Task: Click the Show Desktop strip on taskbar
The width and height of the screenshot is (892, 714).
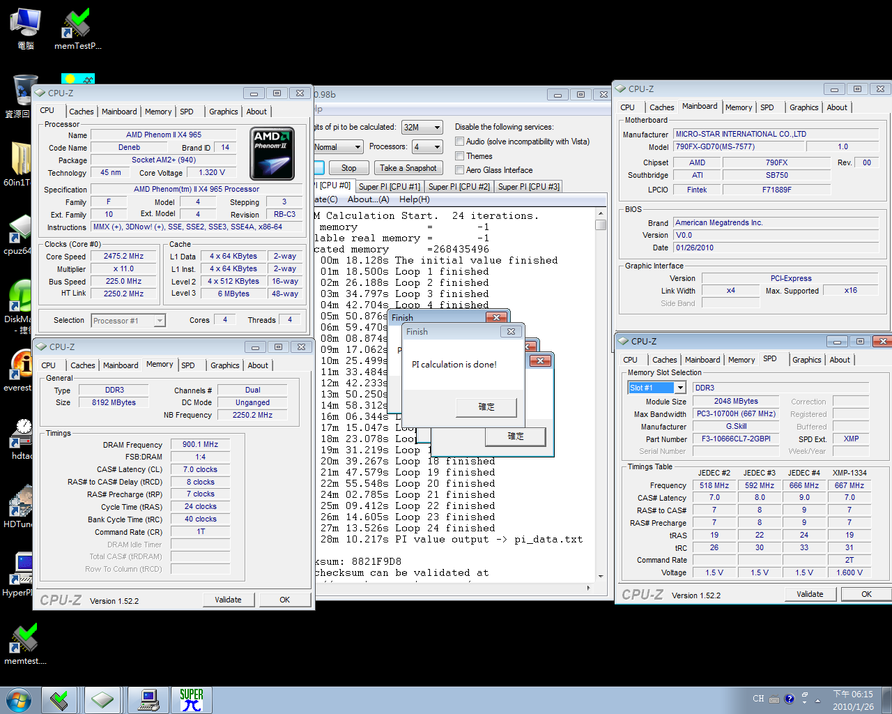Action: coord(886,700)
